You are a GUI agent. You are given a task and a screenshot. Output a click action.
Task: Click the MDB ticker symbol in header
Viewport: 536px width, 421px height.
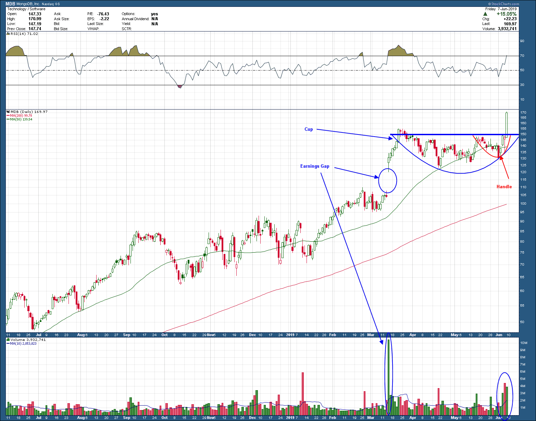(x=11, y=4)
